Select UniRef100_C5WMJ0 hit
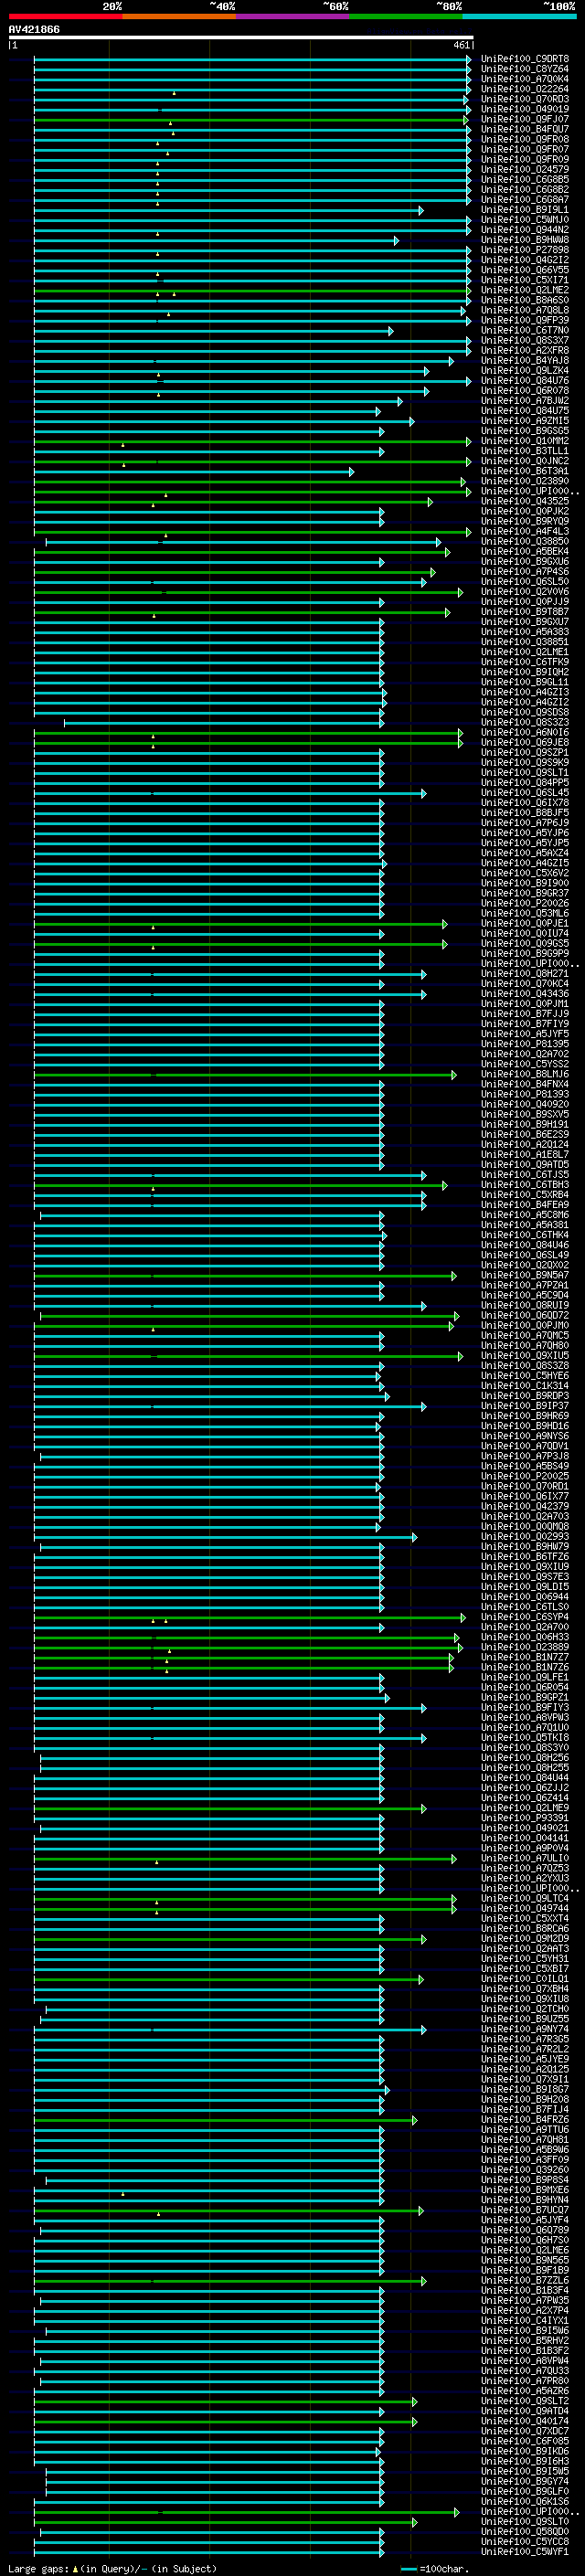The image size is (585, 2576). click(524, 220)
